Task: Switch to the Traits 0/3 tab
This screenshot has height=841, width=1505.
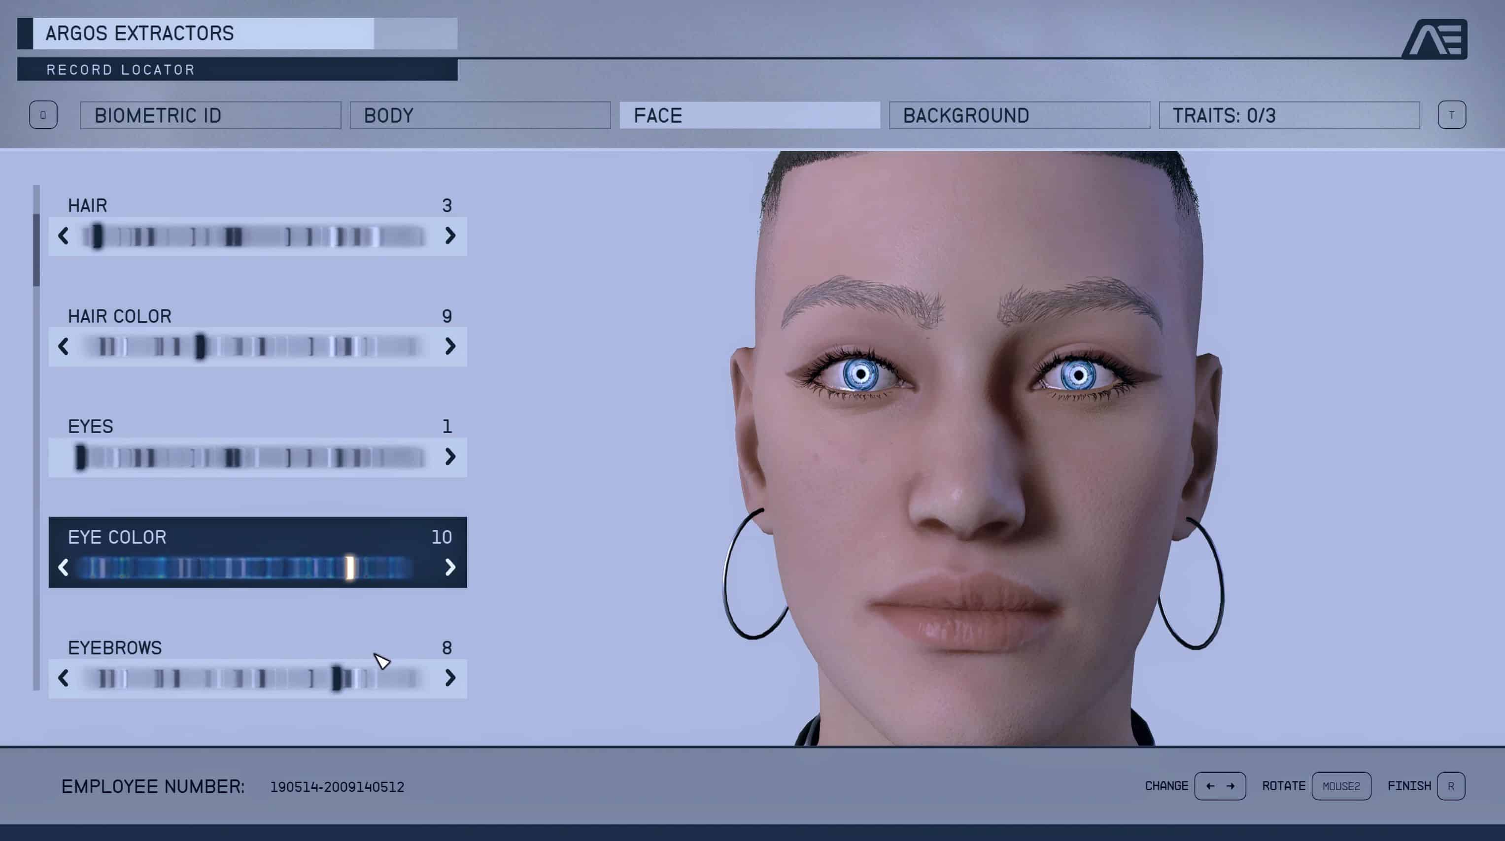Action: click(x=1289, y=116)
